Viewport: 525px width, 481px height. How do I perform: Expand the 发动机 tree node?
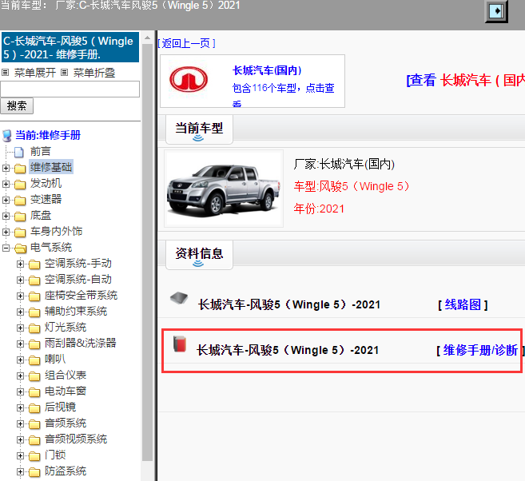tap(6, 184)
